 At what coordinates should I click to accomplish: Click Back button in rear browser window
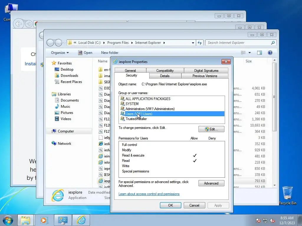point(18,24)
